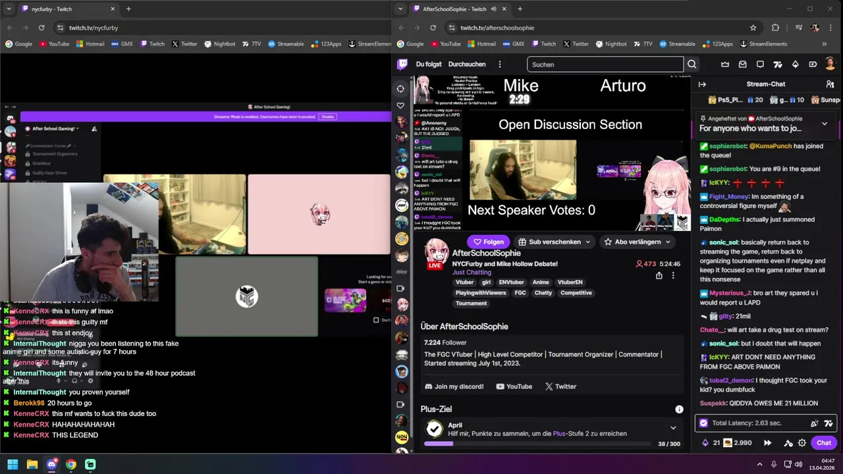Open 7TV icon in Twitch top bar
This screenshot has height=474, width=843.
(778, 65)
